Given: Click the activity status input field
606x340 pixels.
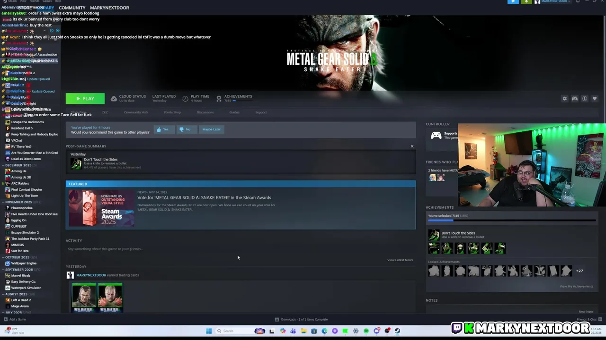Looking at the screenshot, I should click(x=241, y=249).
